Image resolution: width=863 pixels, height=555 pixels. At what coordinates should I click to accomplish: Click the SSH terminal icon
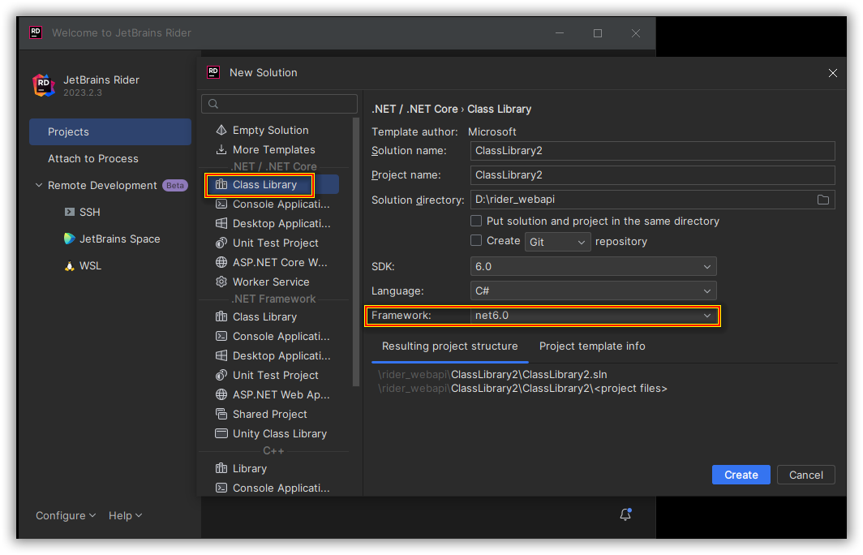[70, 212]
